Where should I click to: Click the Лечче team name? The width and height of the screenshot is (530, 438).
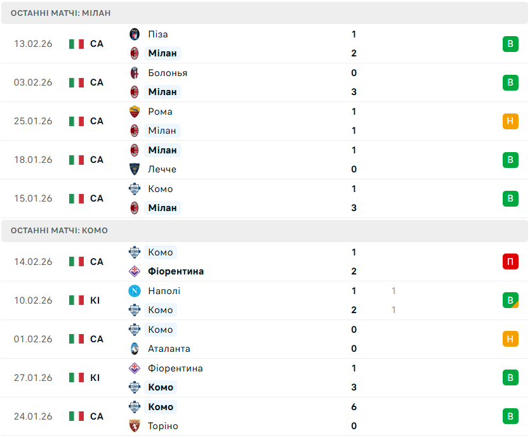point(162,169)
